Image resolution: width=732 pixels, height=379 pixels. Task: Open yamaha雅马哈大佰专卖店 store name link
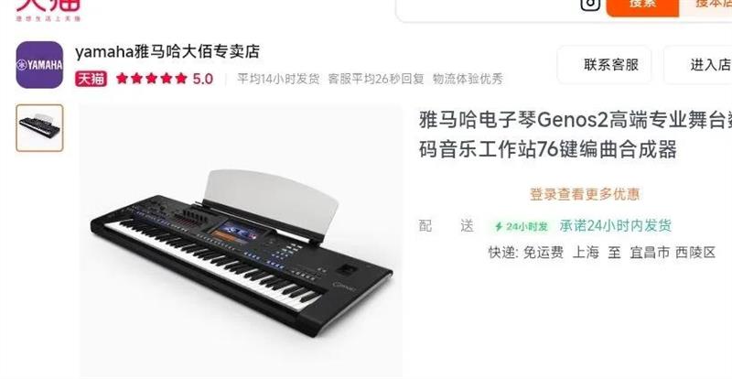click(167, 52)
